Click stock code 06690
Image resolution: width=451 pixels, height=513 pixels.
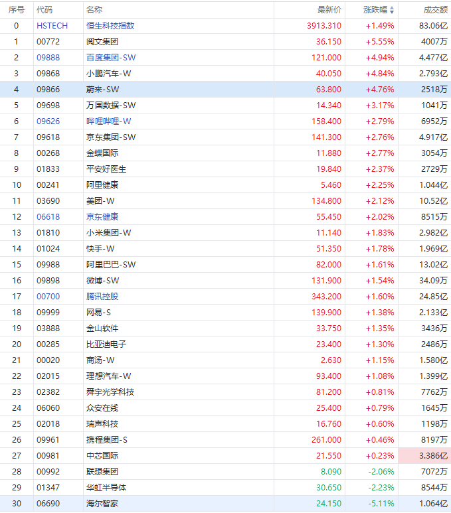click(x=48, y=504)
